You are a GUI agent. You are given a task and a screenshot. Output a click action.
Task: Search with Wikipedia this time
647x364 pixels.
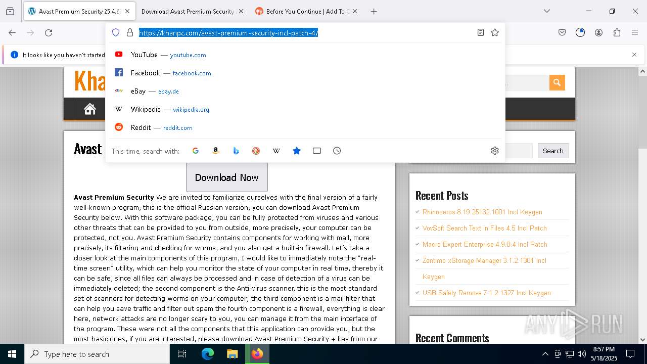pos(276,151)
